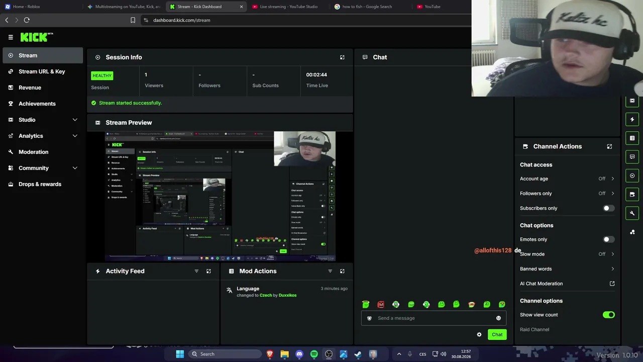
Task: Open chat settings gear
Action: pos(479,334)
